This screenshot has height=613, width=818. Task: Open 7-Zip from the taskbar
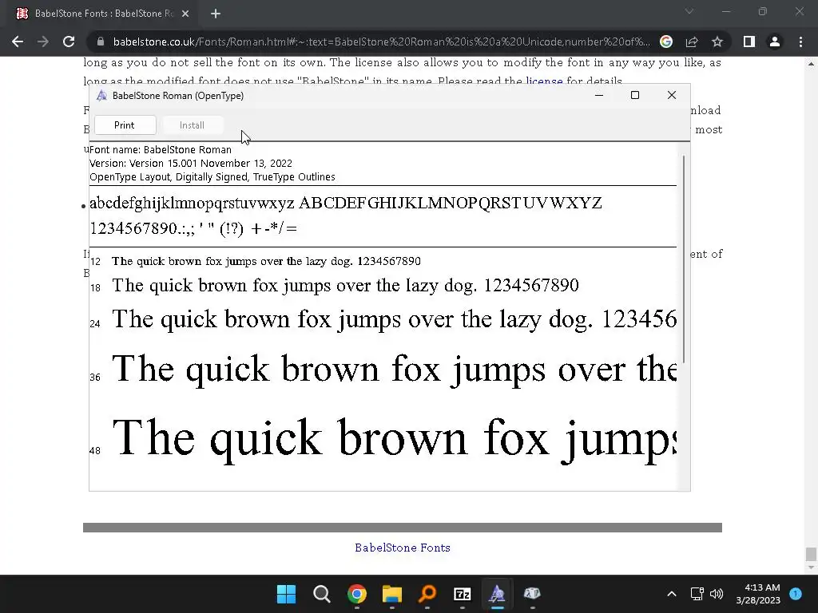click(463, 594)
